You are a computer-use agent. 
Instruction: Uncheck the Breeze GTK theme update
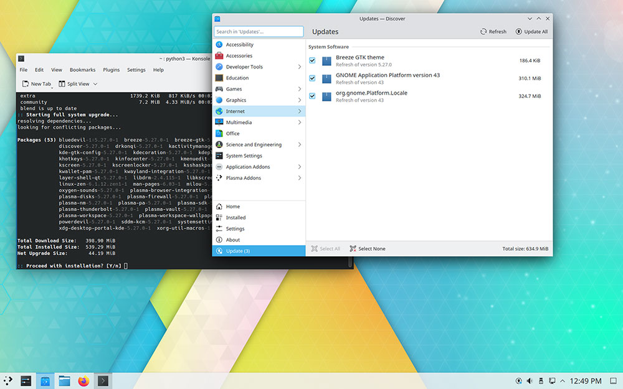(312, 61)
